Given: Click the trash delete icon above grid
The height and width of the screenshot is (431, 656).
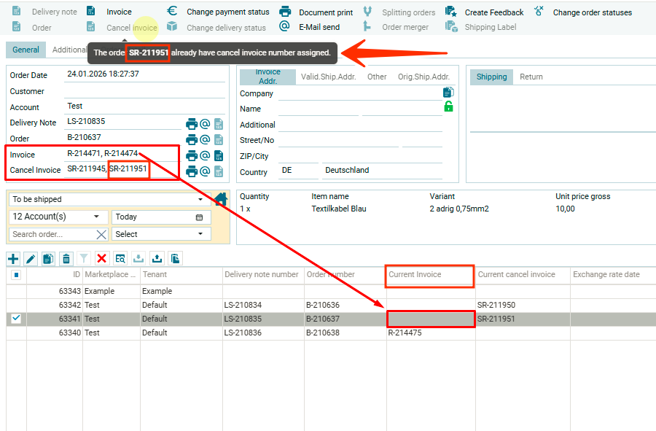Looking at the screenshot, I should (66, 259).
